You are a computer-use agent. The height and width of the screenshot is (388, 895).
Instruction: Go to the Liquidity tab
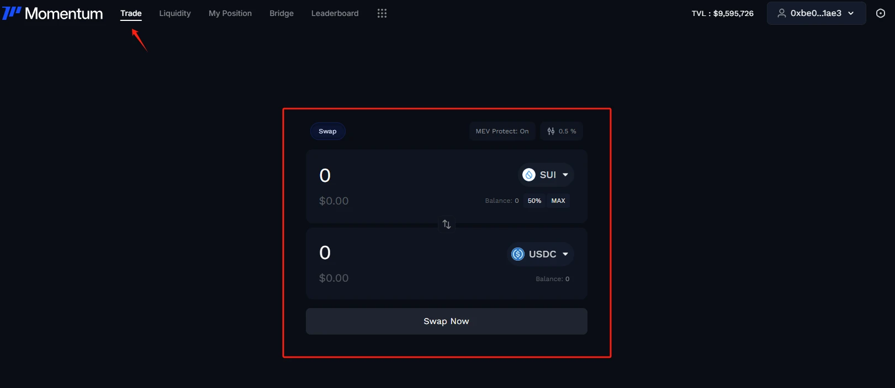coord(175,13)
